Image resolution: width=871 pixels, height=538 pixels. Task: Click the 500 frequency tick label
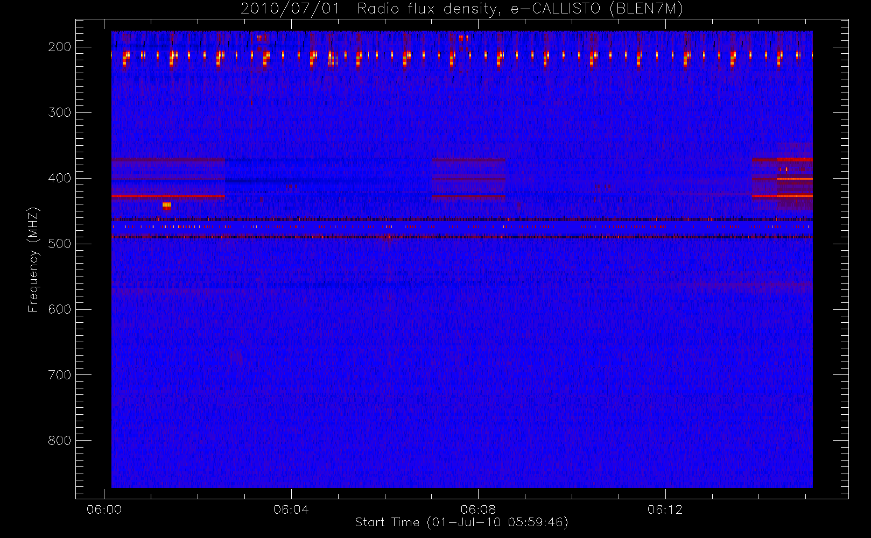click(60, 244)
